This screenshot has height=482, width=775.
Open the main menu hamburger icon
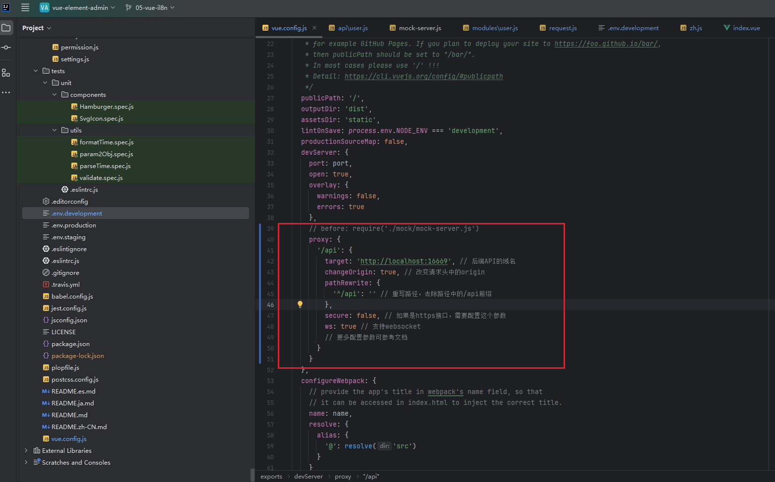pyautogui.click(x=25, y=7)
